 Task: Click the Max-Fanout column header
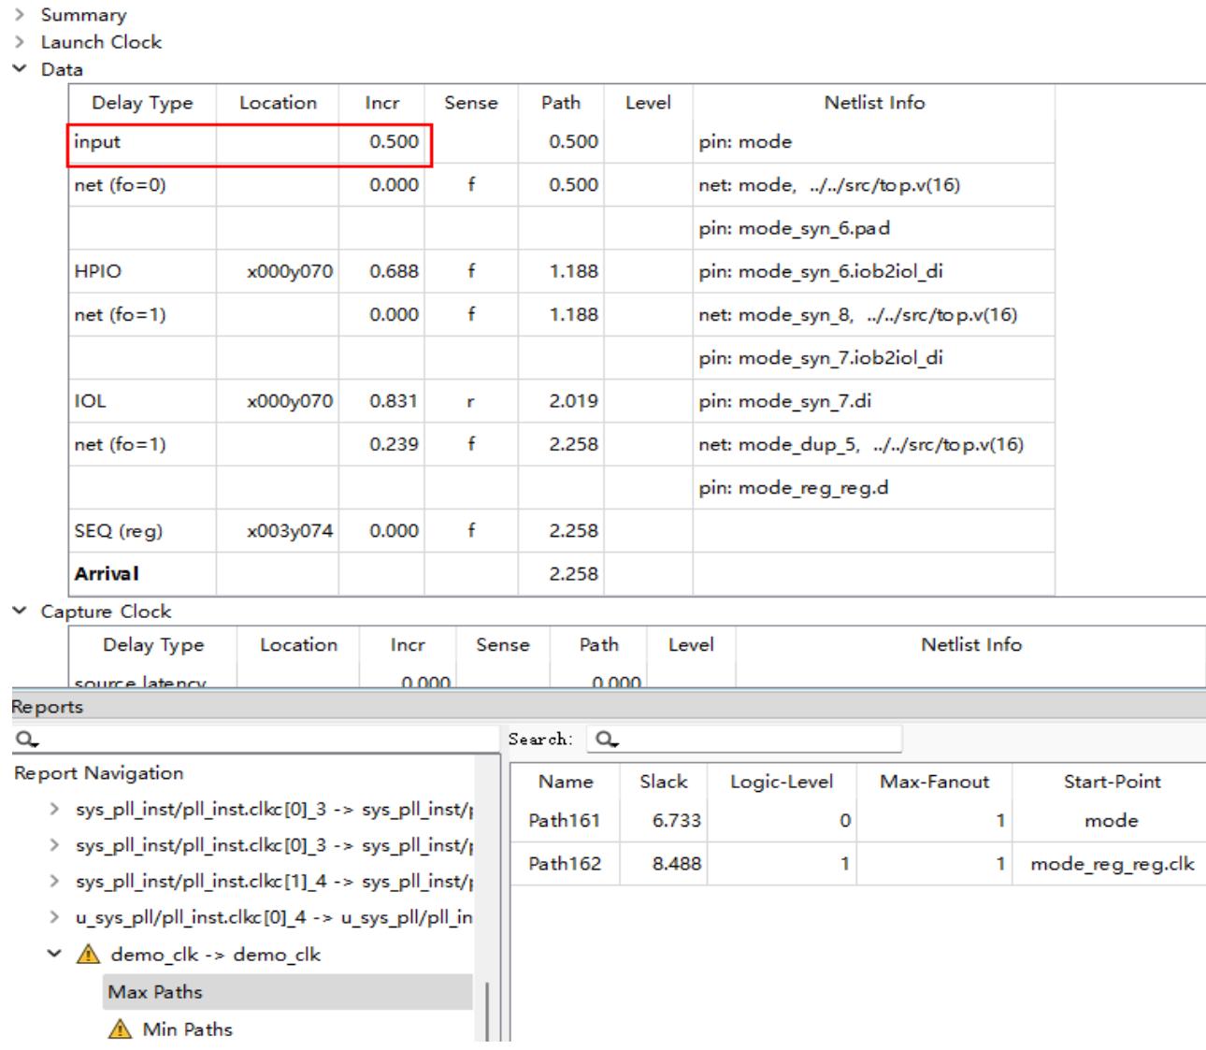point(934,782)
